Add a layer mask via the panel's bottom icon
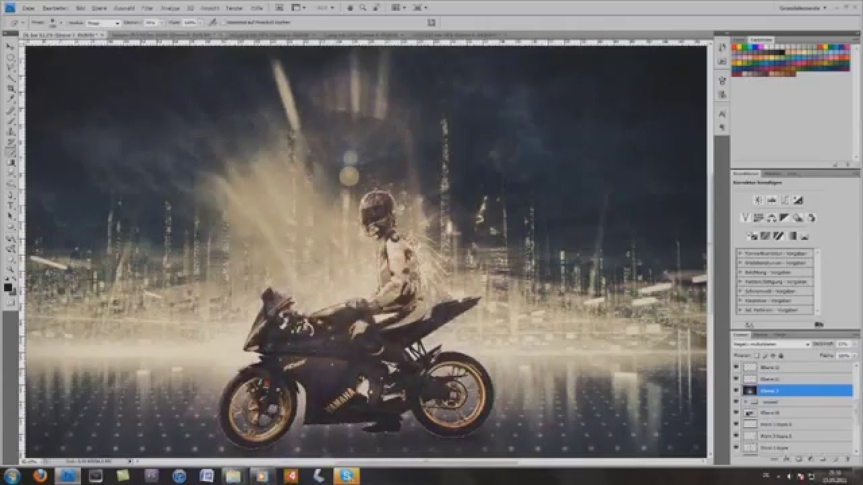 pos(799,459)
